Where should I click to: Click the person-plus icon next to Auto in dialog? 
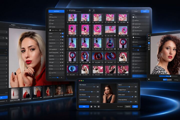coord(91,106)
